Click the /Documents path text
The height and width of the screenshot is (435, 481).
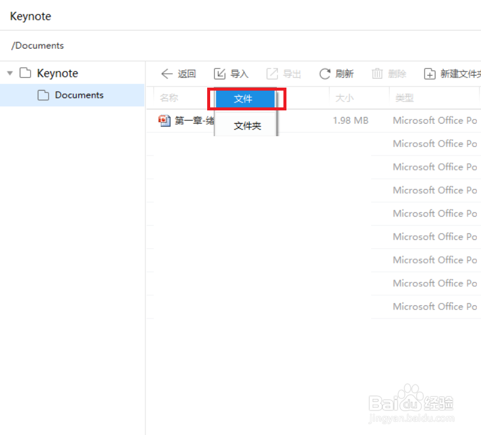pos(37,46)
